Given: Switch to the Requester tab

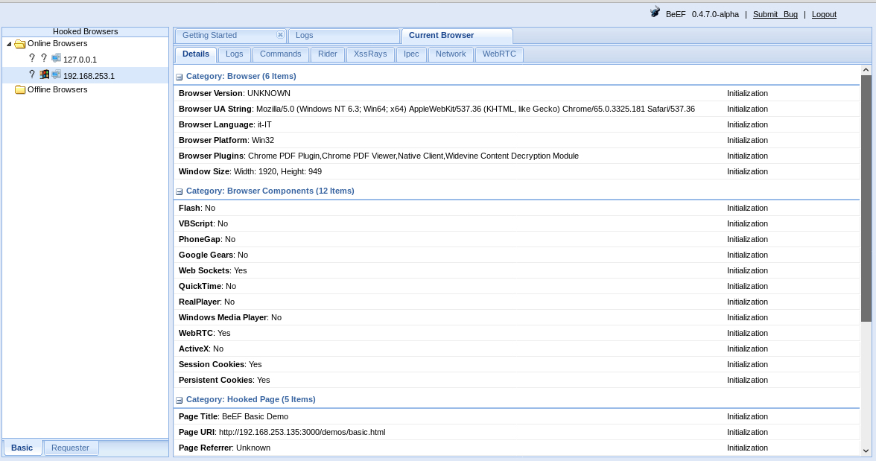Looking at the screenshot, I should pos(70,448).
